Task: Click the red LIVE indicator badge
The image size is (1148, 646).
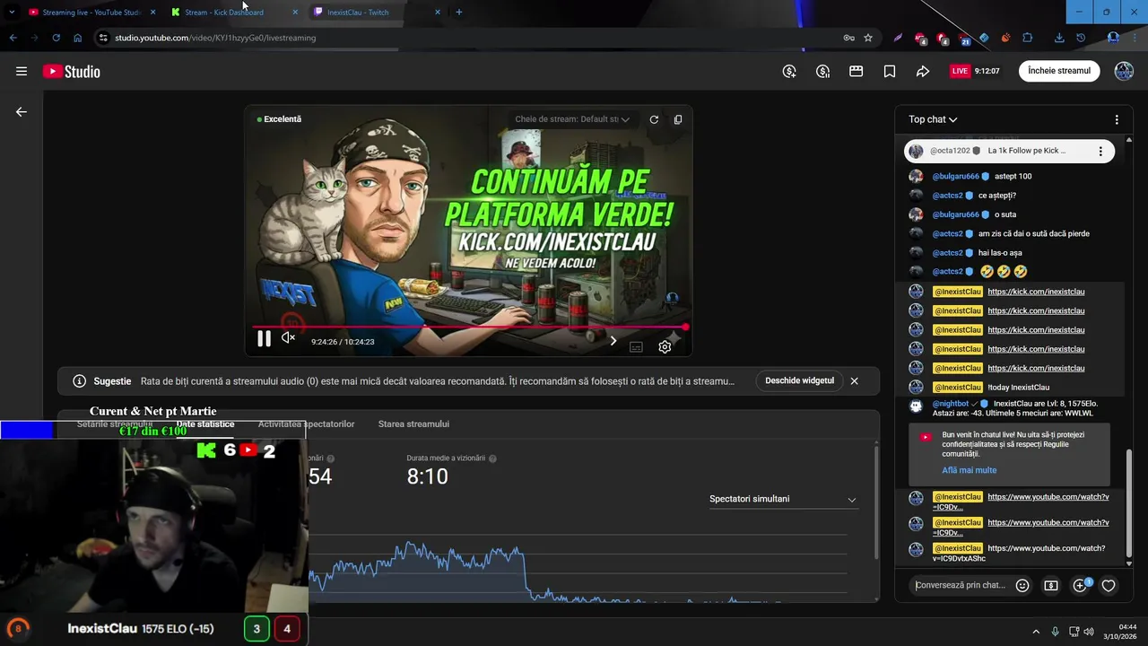Action: (961, 71)
